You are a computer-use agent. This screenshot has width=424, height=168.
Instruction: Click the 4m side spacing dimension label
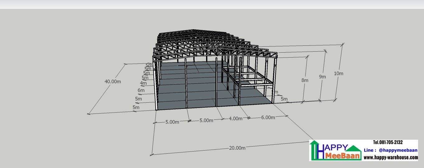tap(143, 83)
